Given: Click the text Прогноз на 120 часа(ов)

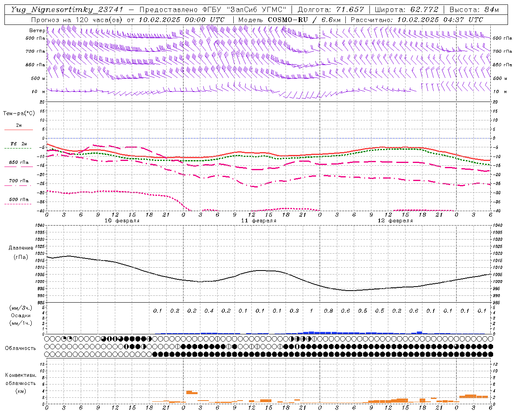Looking at the screenshot, I should click(x=77, y=20).
